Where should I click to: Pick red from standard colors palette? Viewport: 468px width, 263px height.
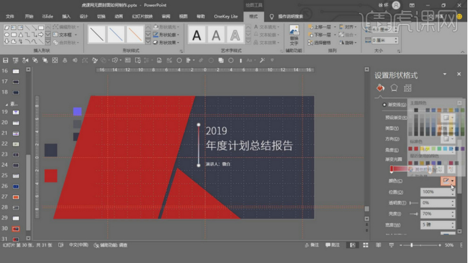coord(416,149)
